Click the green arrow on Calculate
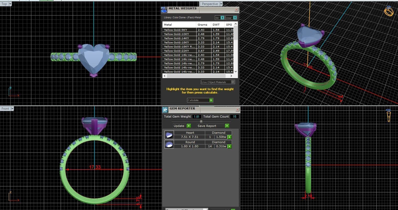The image size is (398, 210). coord(211,100)
